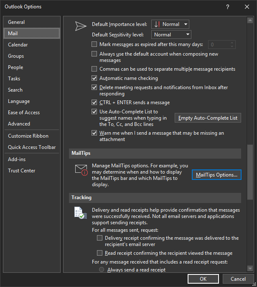Click the MailTips section header
Viewport: 257px width, 287px height.
tap(155, 154)
